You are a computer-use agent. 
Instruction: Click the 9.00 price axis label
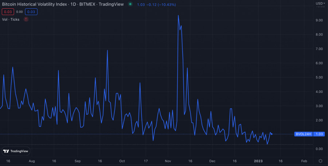[x=319, y=20]
